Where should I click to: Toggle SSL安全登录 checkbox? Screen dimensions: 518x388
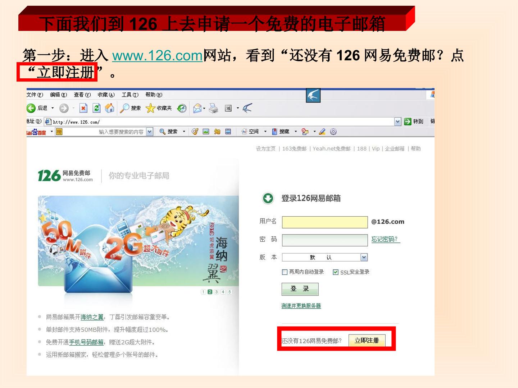click(x=336, y=272)
